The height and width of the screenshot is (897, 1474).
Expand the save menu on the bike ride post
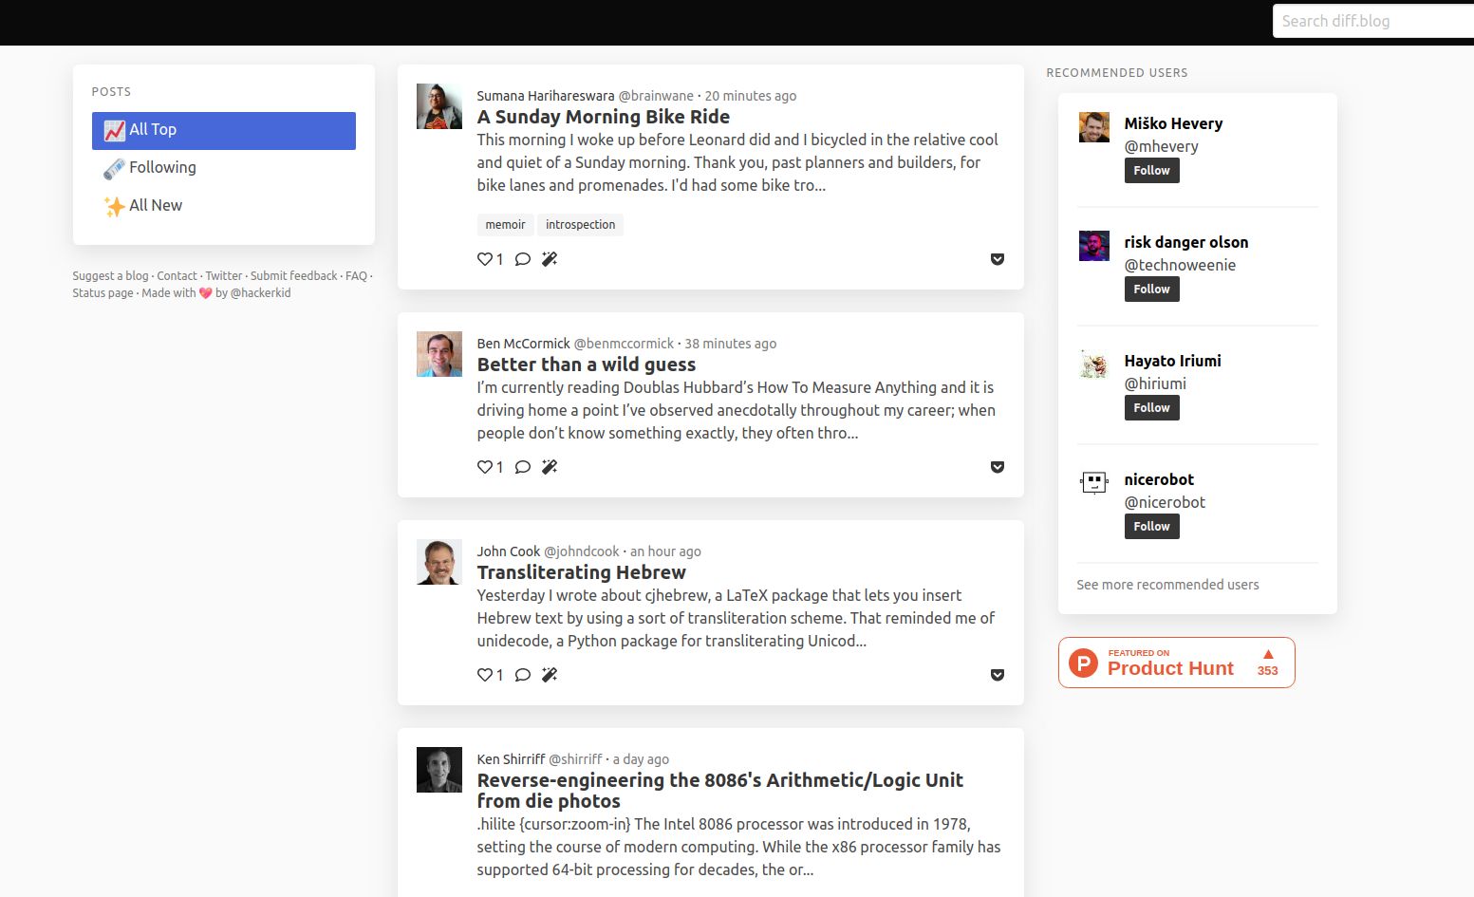point(997,259)
